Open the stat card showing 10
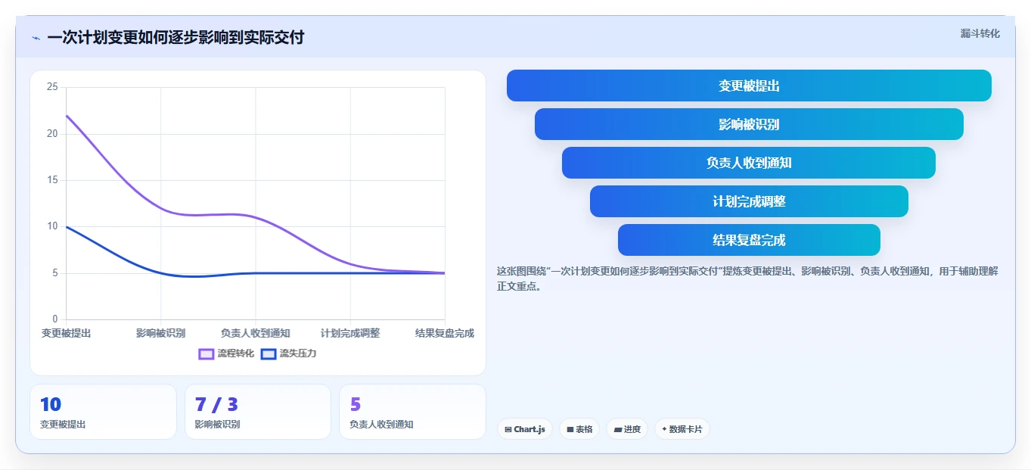This screenshot has width=1031, height=470. (103, 412)
